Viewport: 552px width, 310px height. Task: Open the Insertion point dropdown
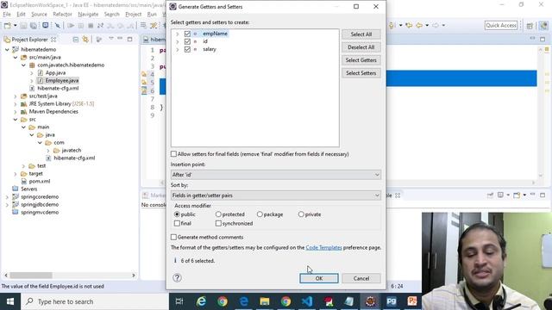point(276,175)
